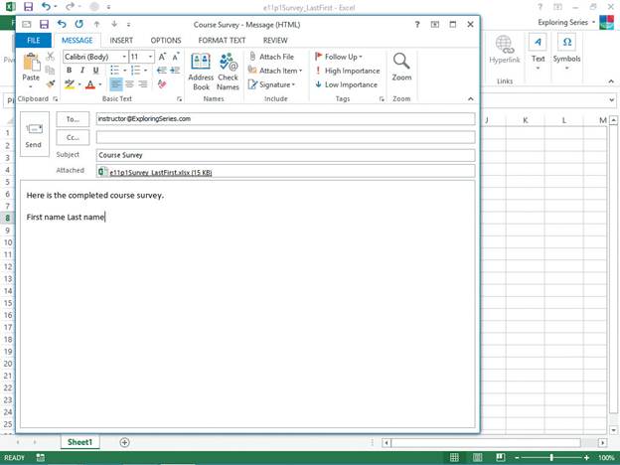Save the message with the floppy disk icon
Viewport: 620px width, 465px height.
[x=44, y=24]
